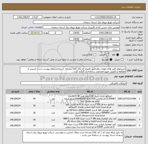Click quantity 20 in row 5

click(34, 125)
